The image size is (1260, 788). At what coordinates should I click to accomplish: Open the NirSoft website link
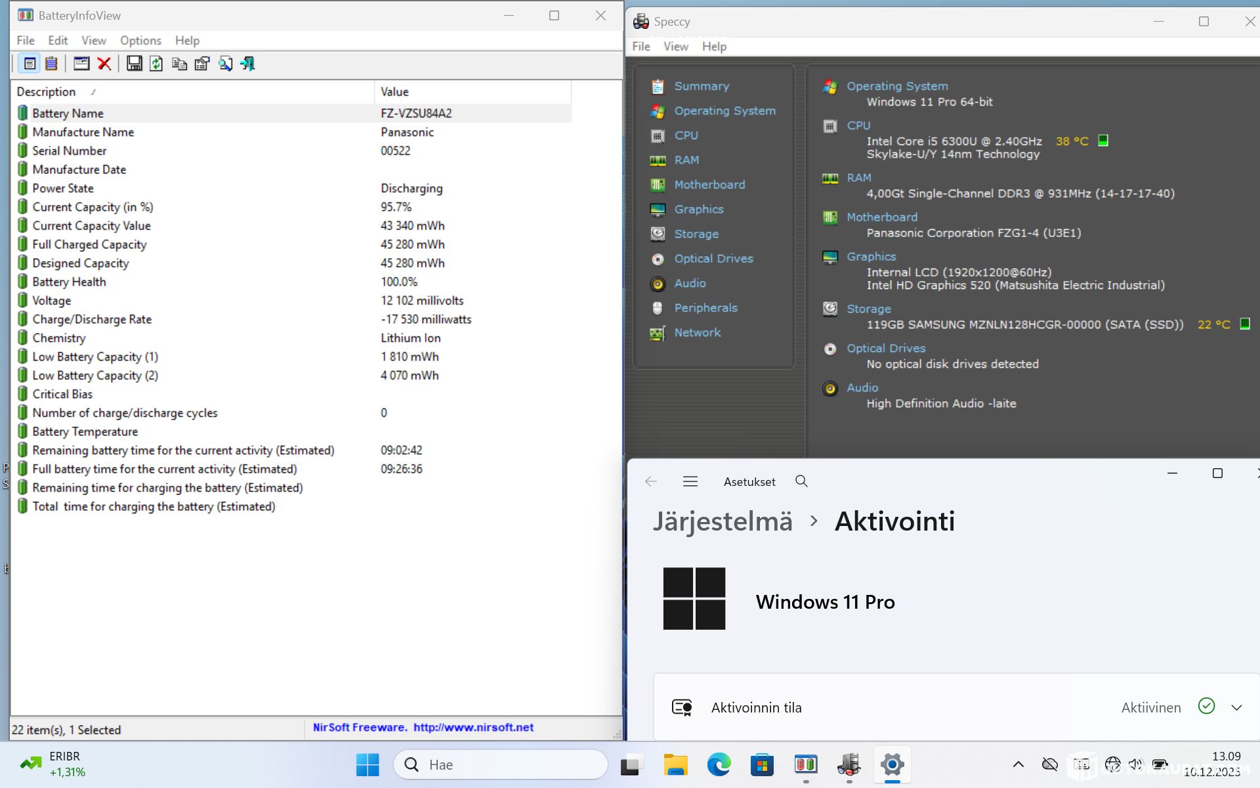tap(473, 728)
